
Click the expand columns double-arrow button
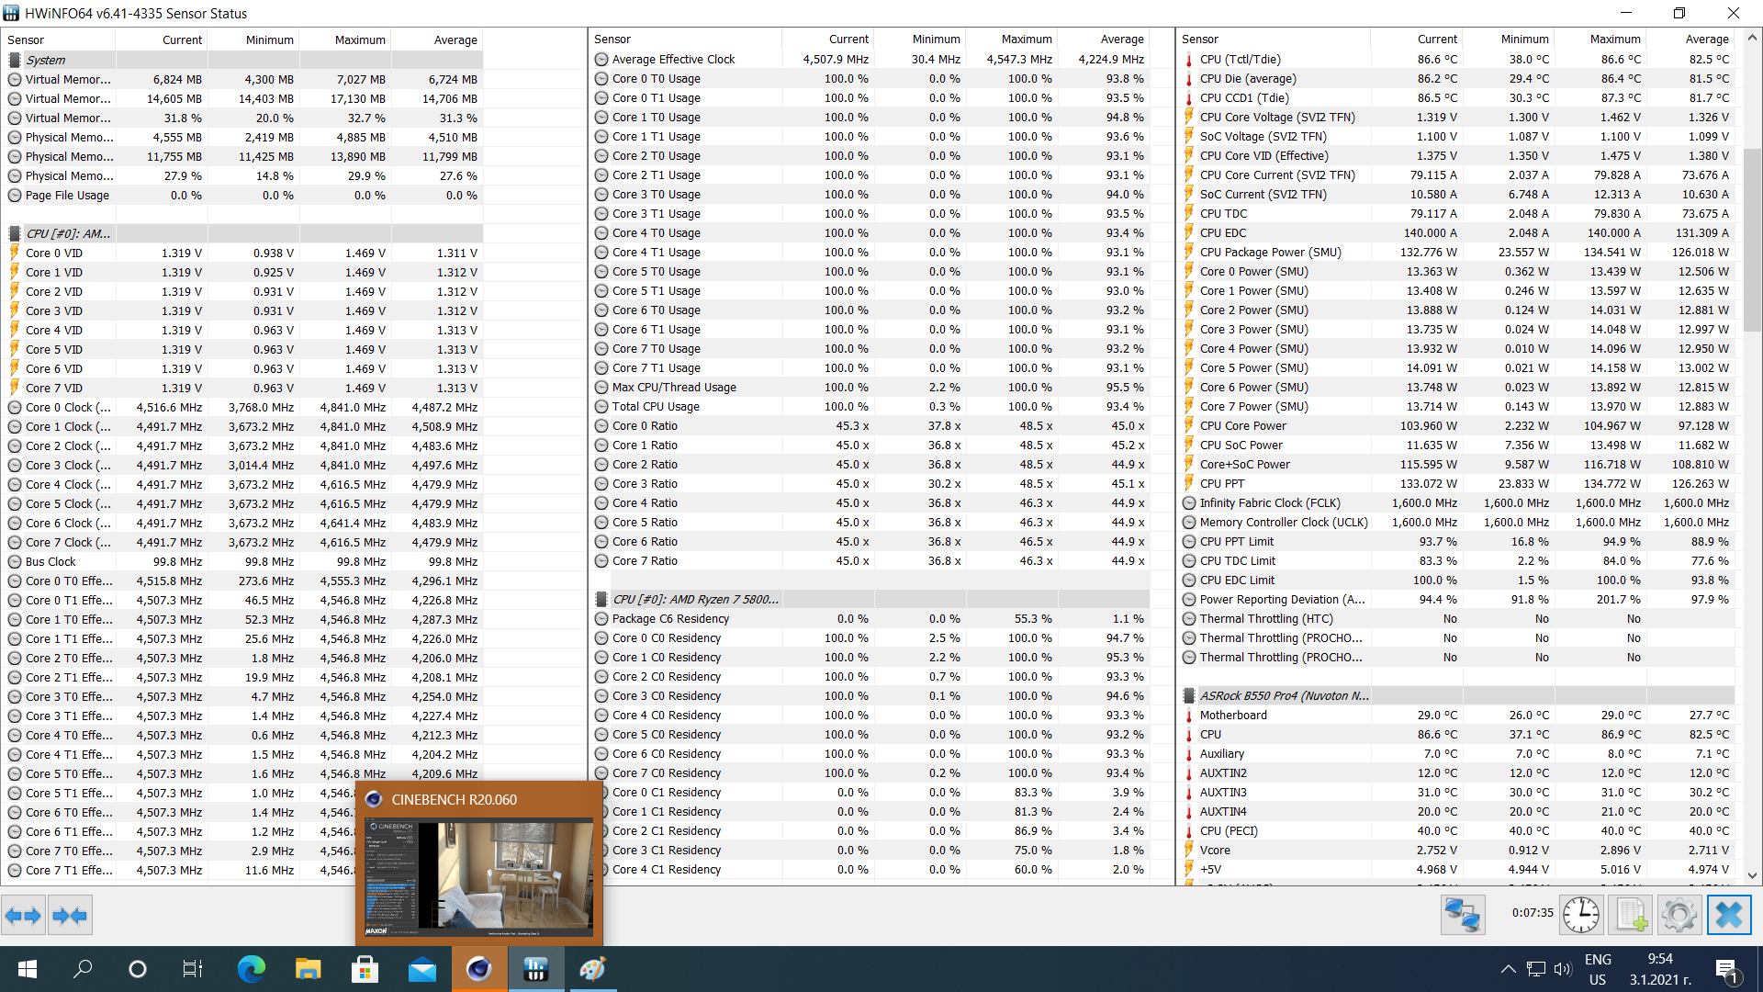[x=23, y=915]
